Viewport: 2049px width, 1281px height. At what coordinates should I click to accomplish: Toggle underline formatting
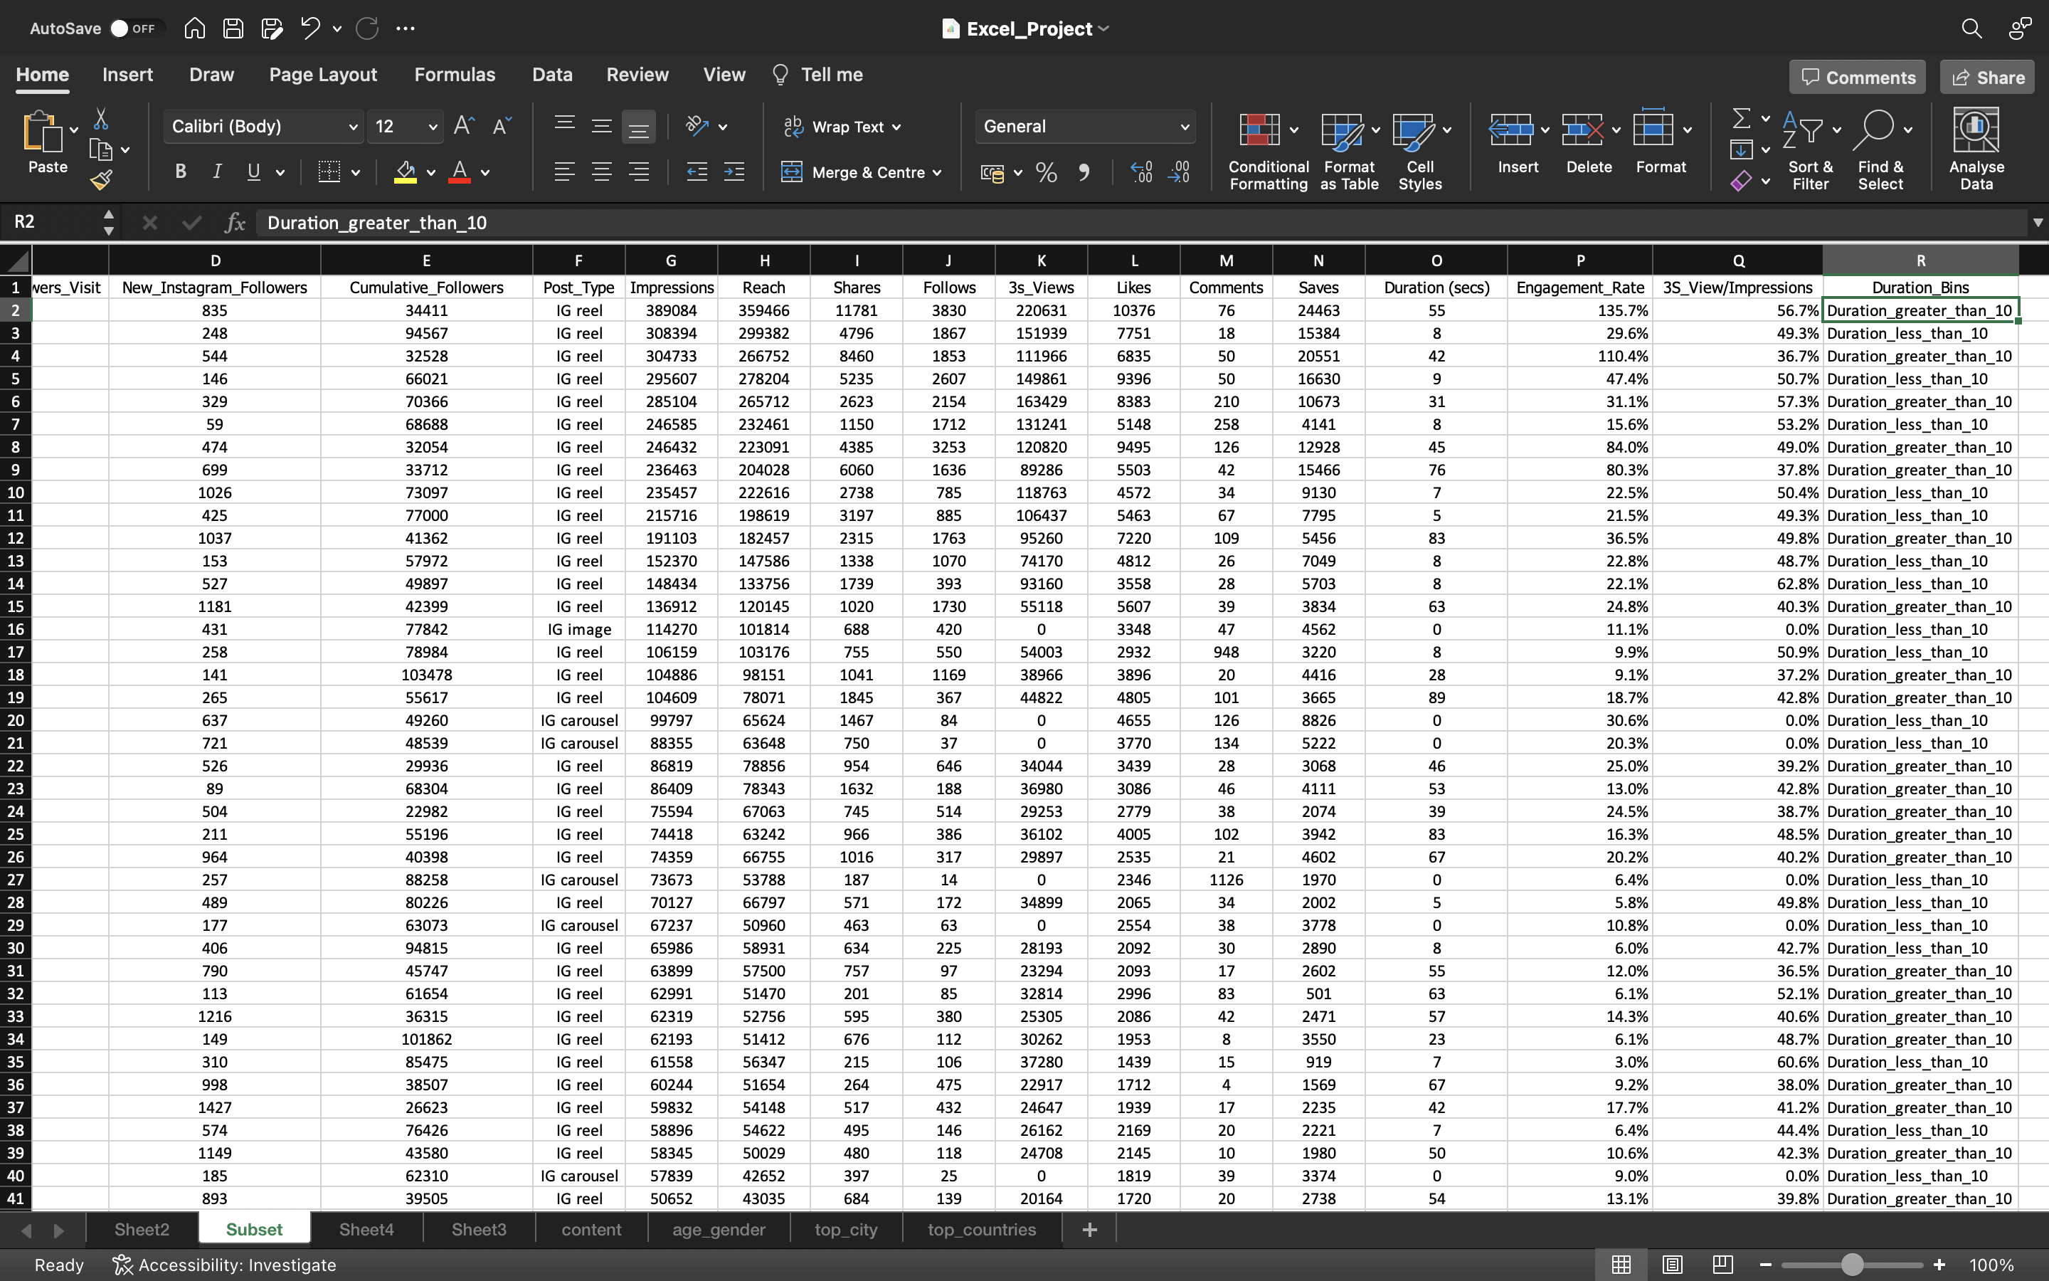[253, 172]
